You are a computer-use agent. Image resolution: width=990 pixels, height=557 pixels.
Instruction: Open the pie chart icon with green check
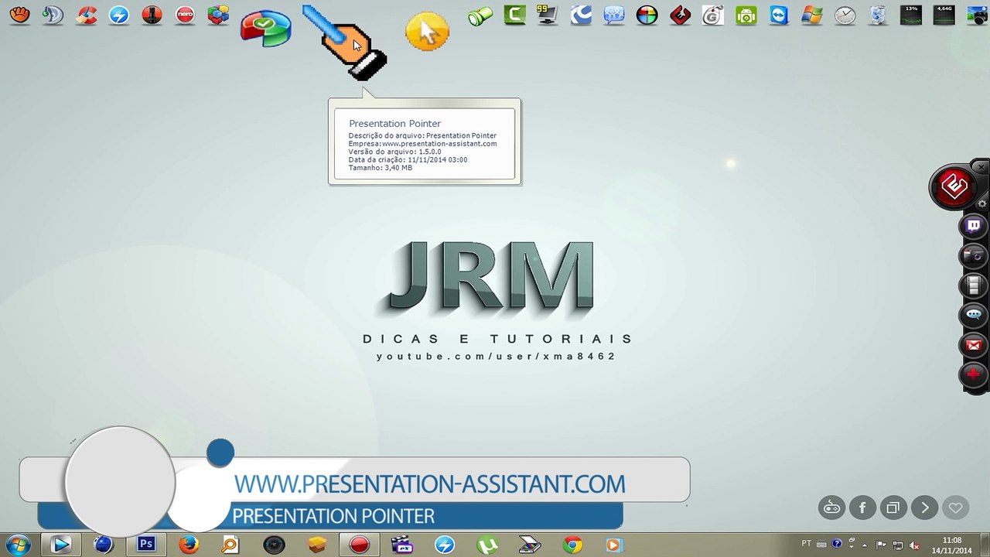[x=265, y=29]
